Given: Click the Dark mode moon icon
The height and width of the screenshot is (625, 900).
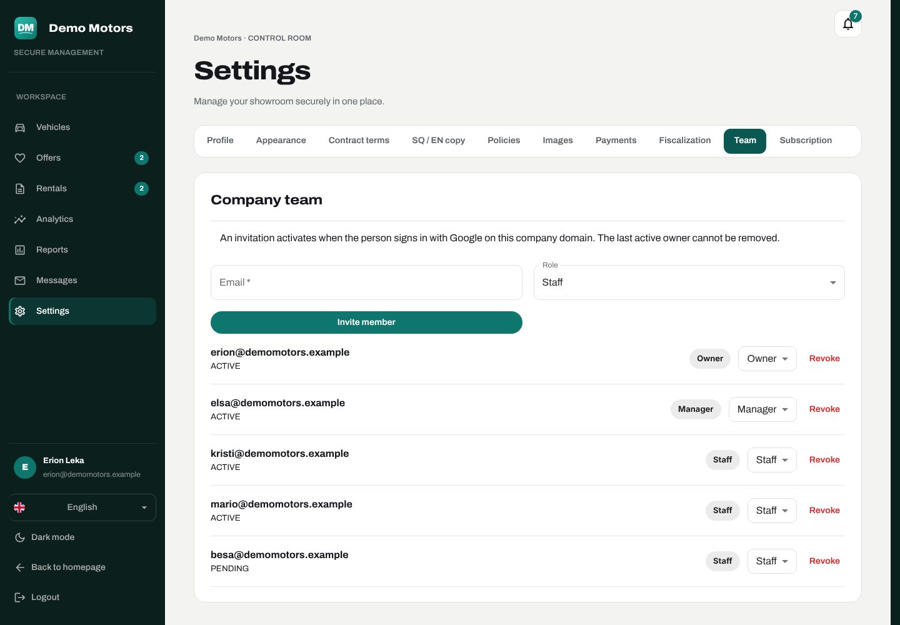Looking at the screenshot, I should click(20, 537).
